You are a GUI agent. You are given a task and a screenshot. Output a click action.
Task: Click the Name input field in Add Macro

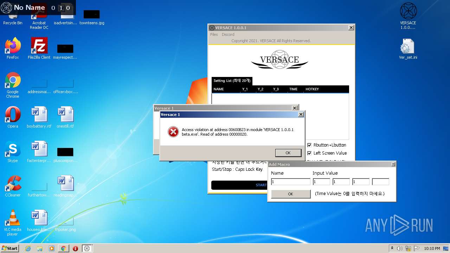pyautogui.click(x=290, y=182)
